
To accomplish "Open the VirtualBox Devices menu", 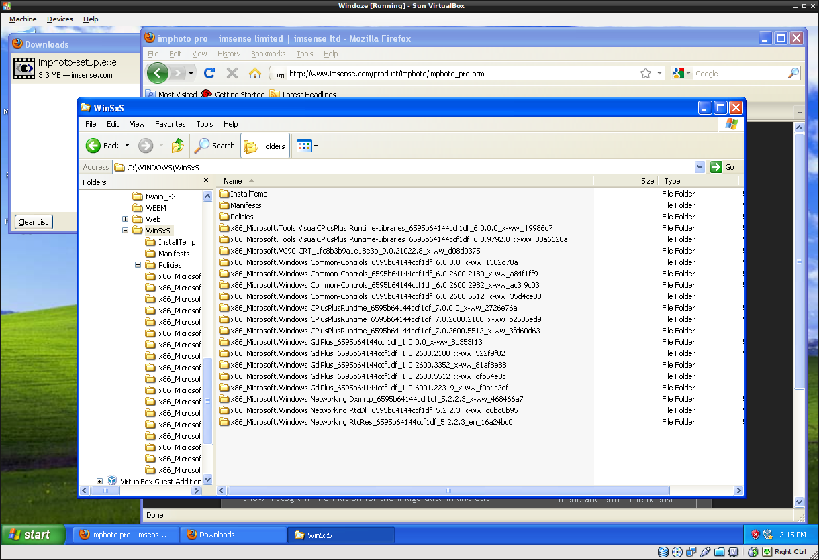I will coord(60,19).
